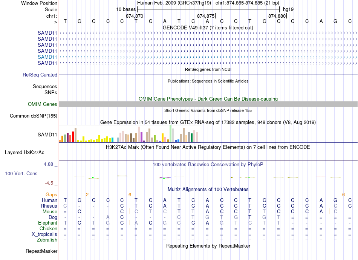Open the OMIM Gene Phenotypes track title

tap(208, 99)
